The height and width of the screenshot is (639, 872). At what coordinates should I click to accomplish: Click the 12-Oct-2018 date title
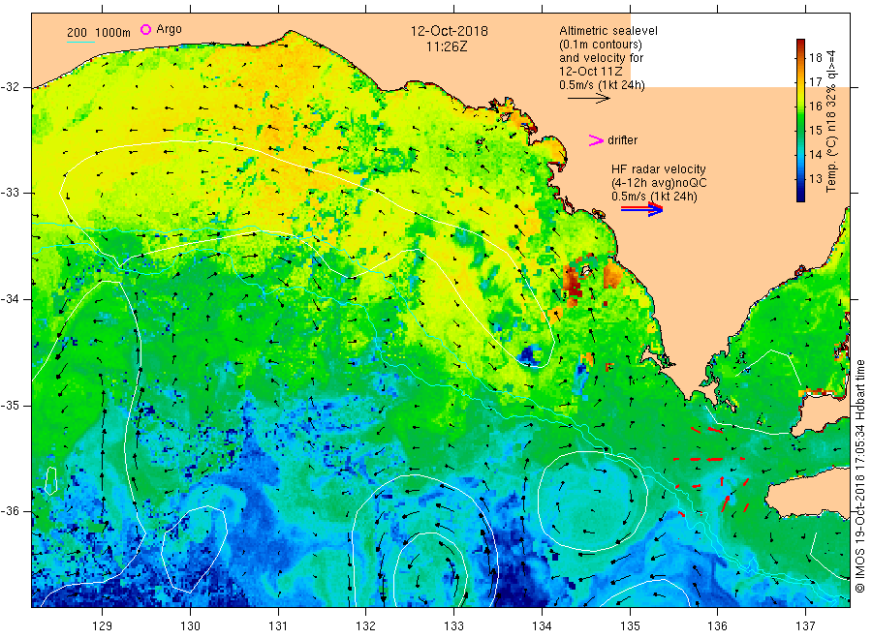point(450,31)
